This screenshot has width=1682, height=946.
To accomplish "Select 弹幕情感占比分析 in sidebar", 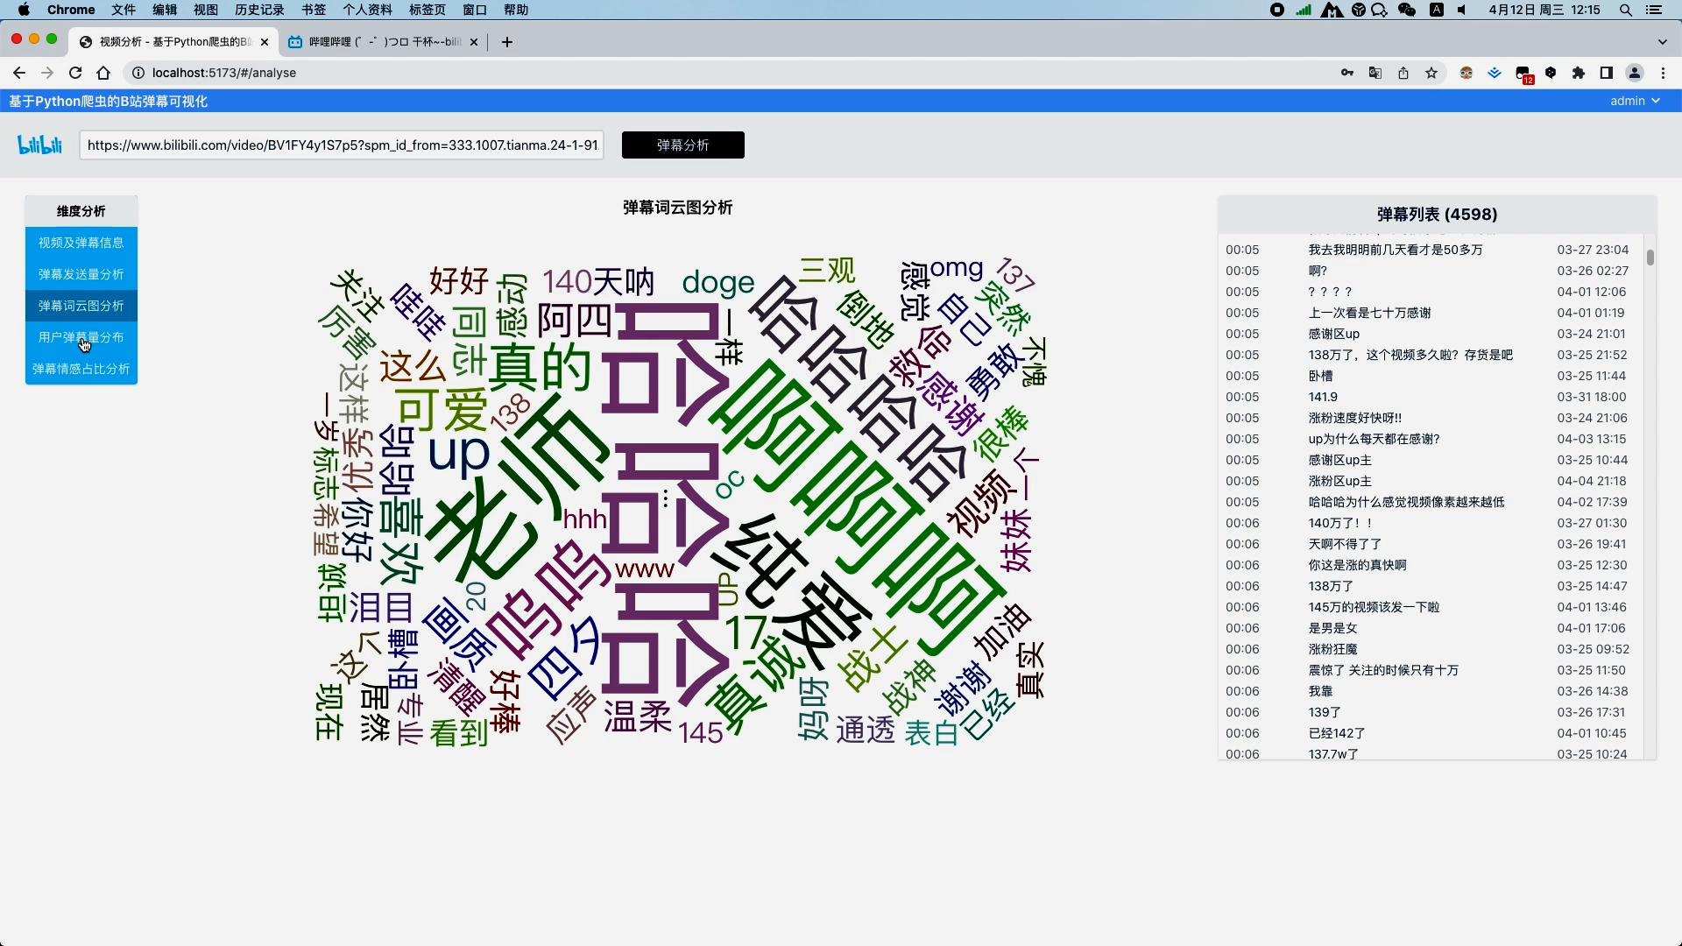I will [x=81, y=369].
